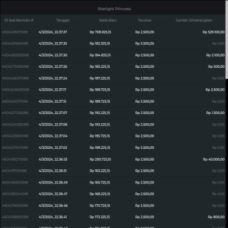Open session ID 41634224363088
The height and width of the screenshot is (228, 228).
coord(15,125)
